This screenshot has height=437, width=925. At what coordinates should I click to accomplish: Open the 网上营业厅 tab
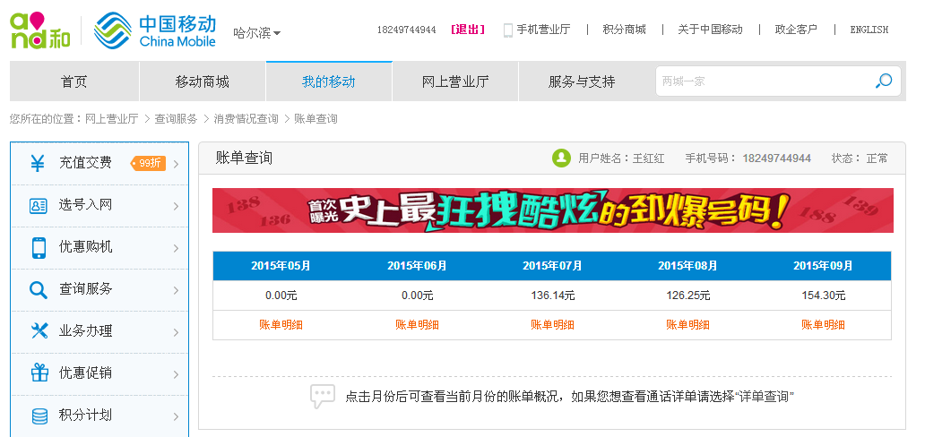(455, 81)
